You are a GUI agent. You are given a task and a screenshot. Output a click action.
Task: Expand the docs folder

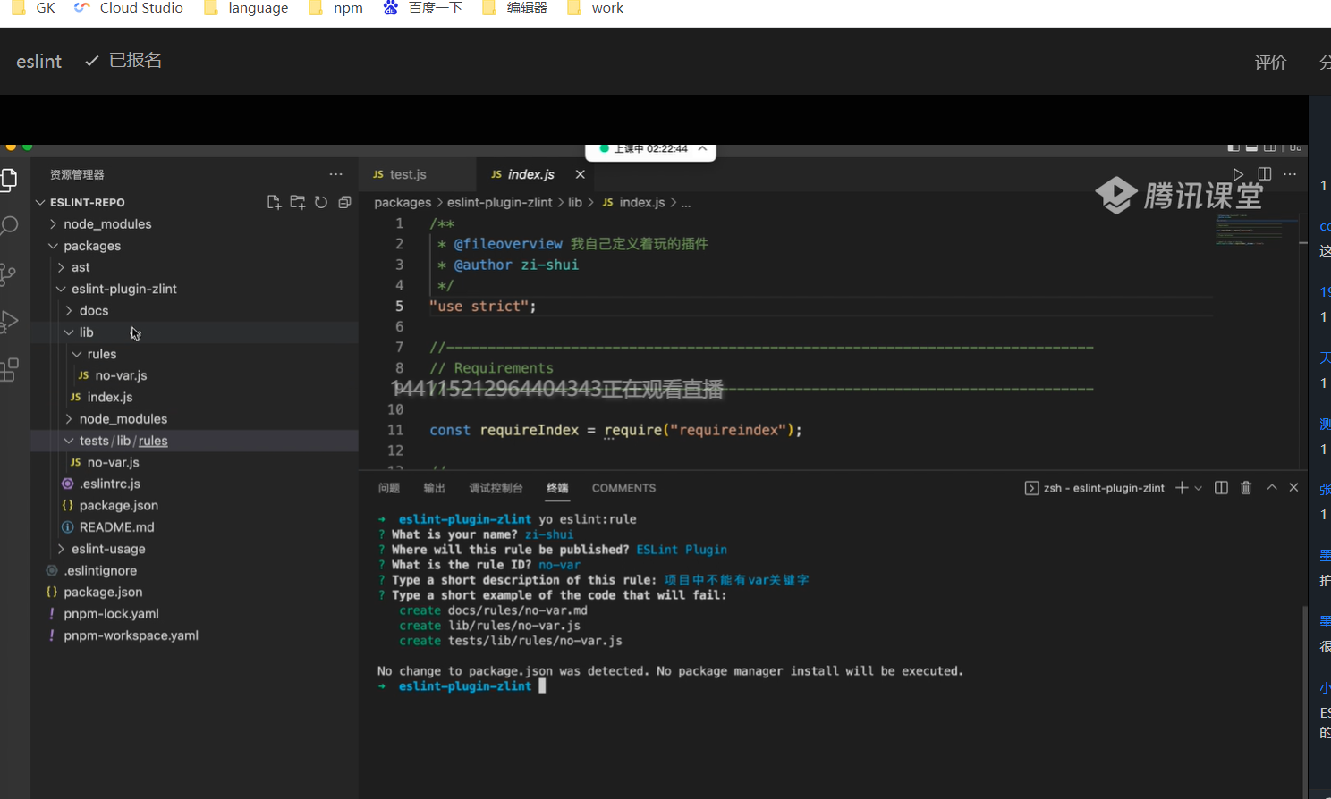[93, 311]
